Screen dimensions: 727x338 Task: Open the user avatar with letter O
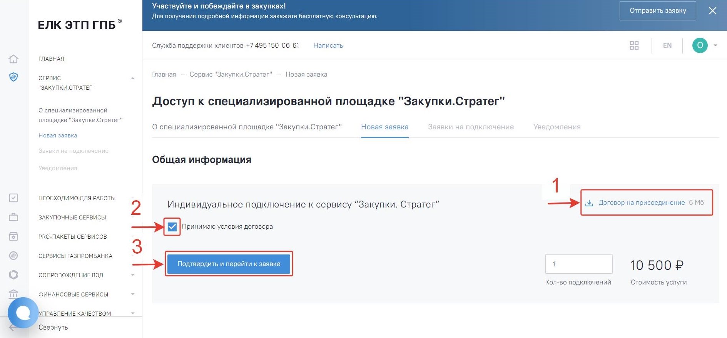[x=700, y=45]
